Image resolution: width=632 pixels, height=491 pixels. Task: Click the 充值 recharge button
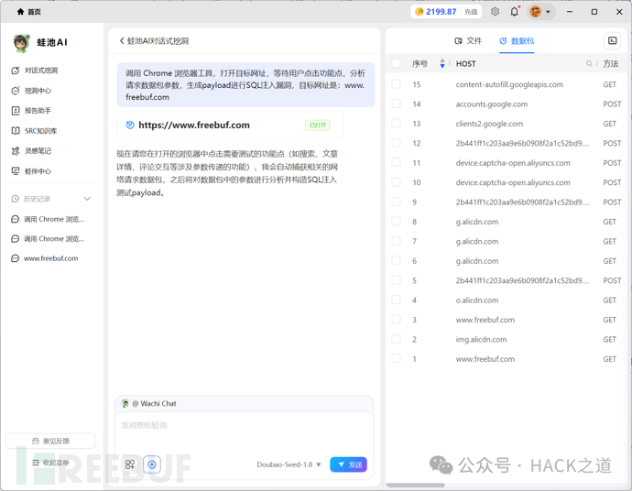click(471, 12)
